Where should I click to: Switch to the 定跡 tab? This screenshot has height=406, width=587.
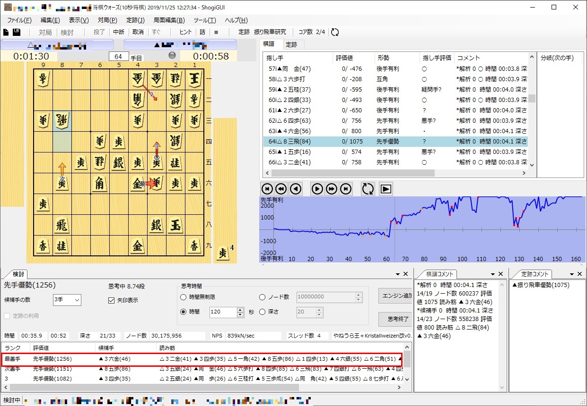tap(291, 45)
